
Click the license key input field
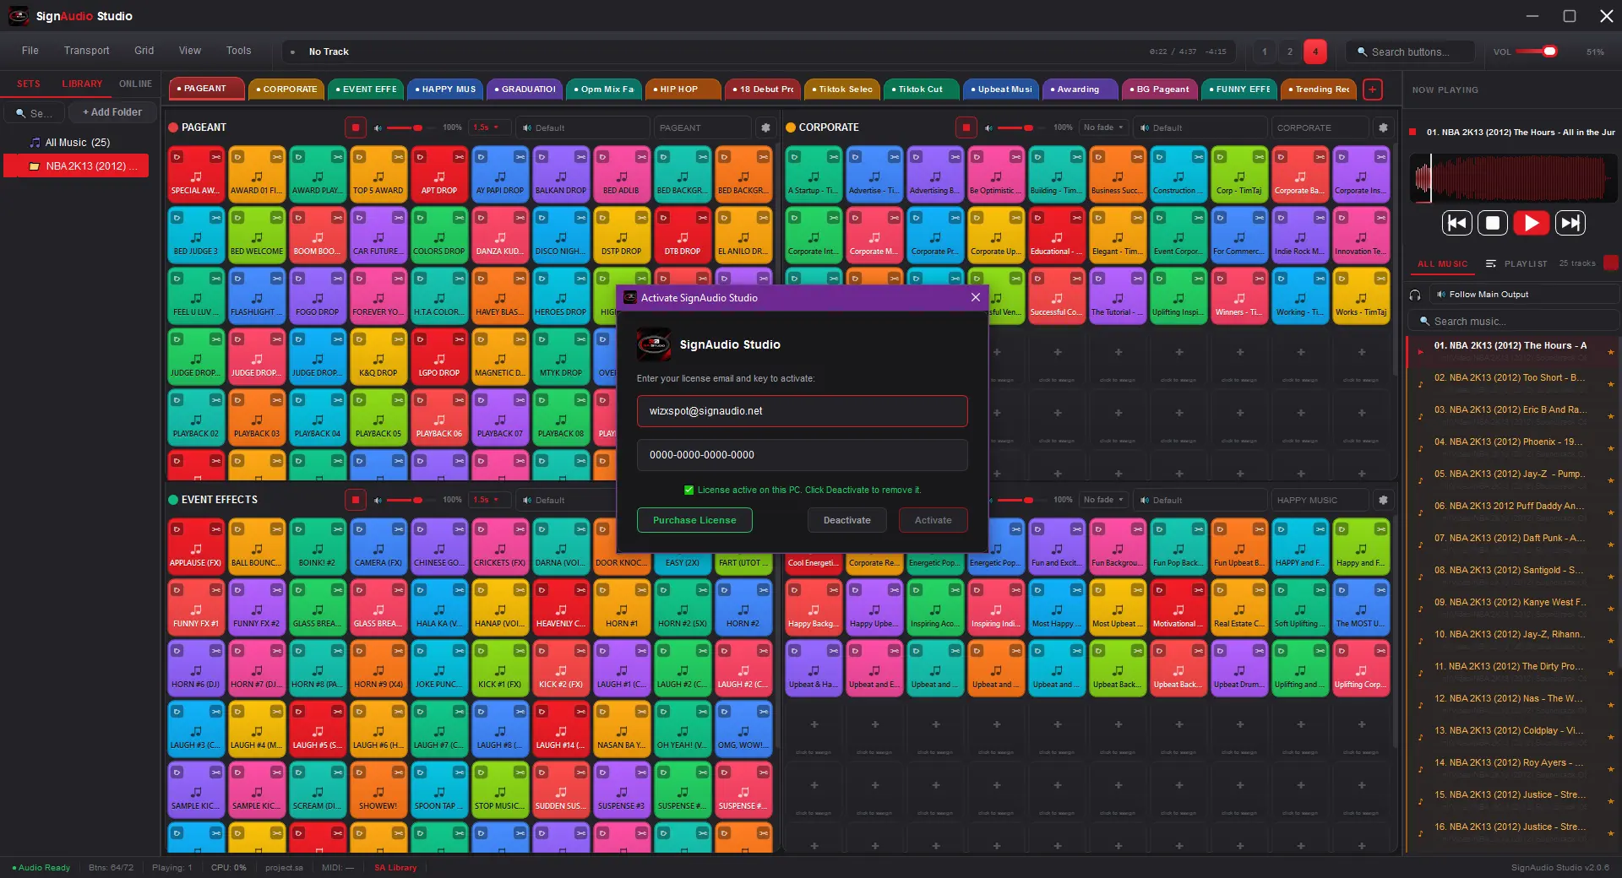pos(802,455)
